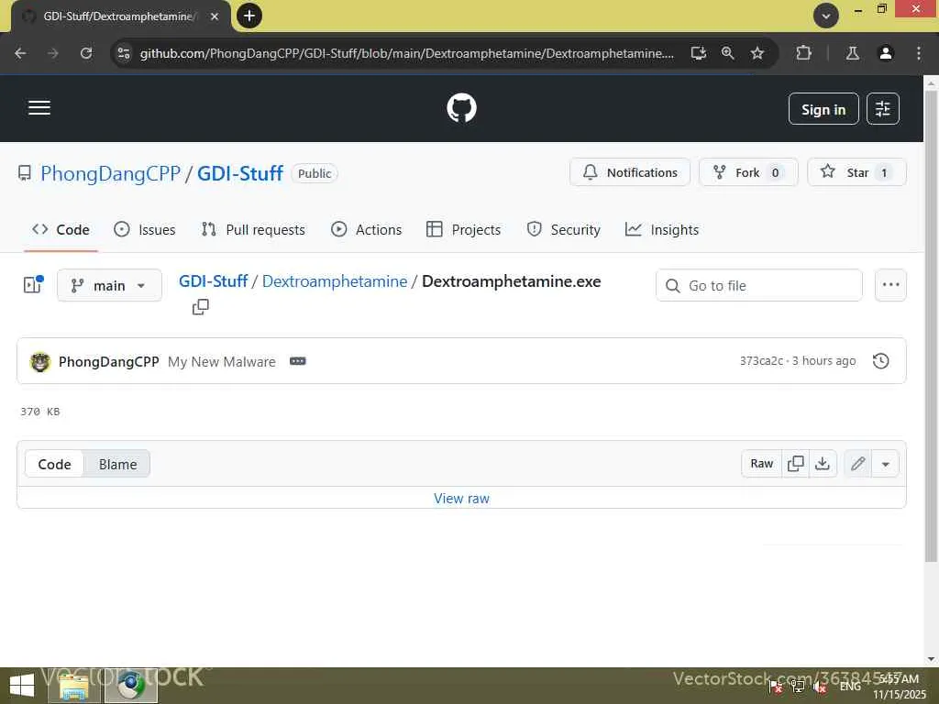Click the address bar URL
This screenshot has width=939, height=704.
click(x=406, y=53)
